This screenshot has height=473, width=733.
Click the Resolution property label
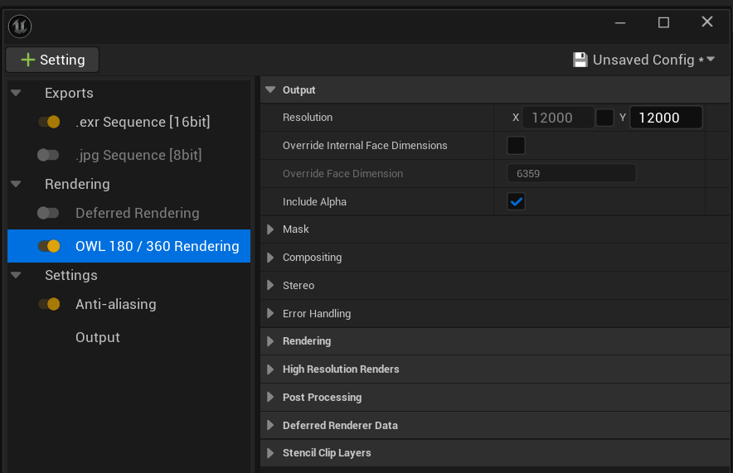(308, 117)
